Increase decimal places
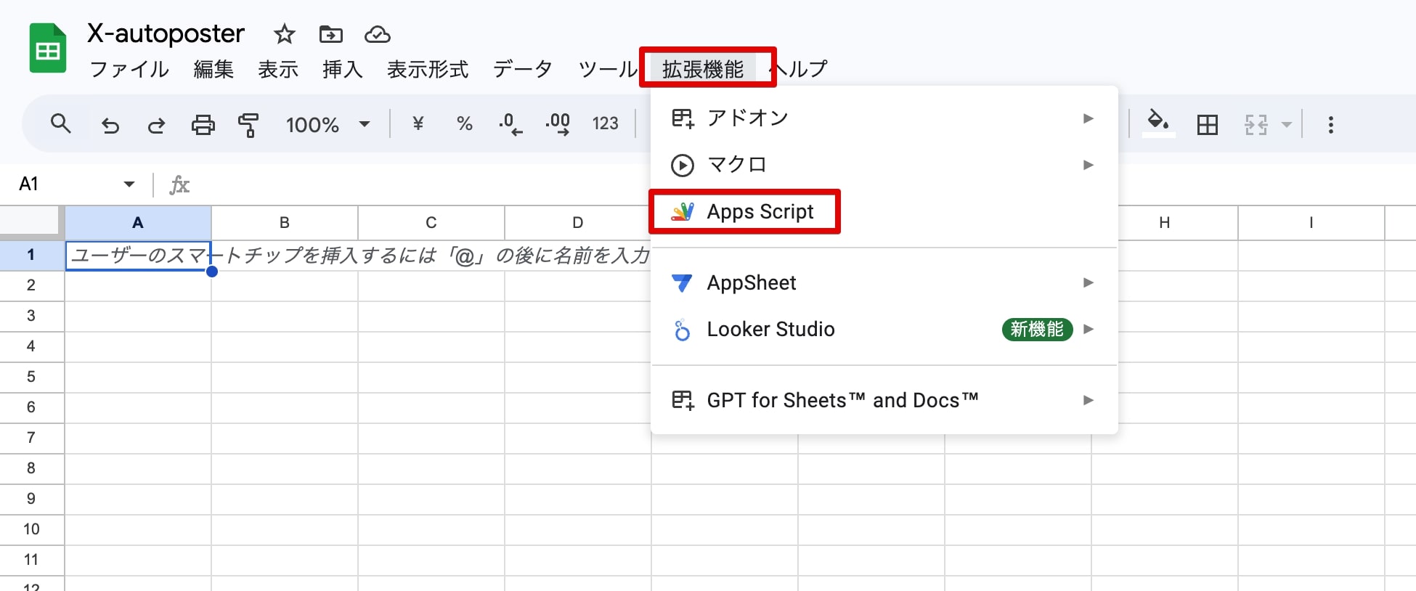Screen dimensions: 1416x591 point(558,124)
